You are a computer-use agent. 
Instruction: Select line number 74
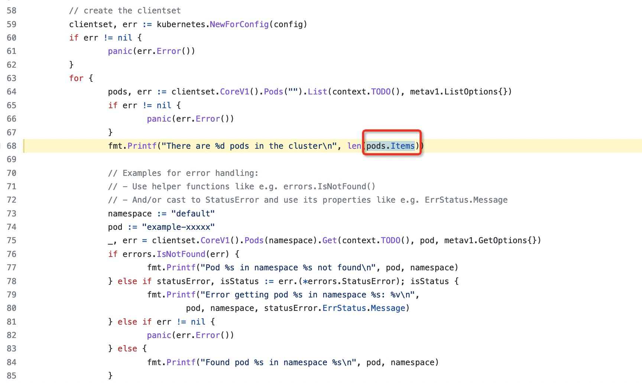tap(12, 227)
